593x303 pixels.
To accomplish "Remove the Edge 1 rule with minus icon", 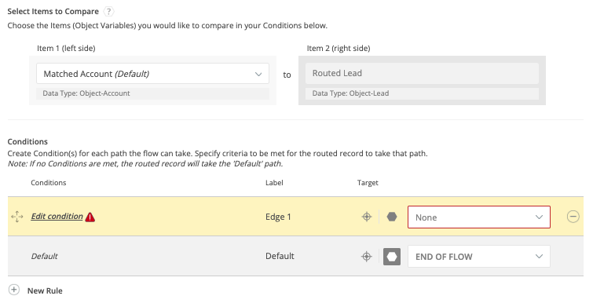I will [x=573, y=217].
